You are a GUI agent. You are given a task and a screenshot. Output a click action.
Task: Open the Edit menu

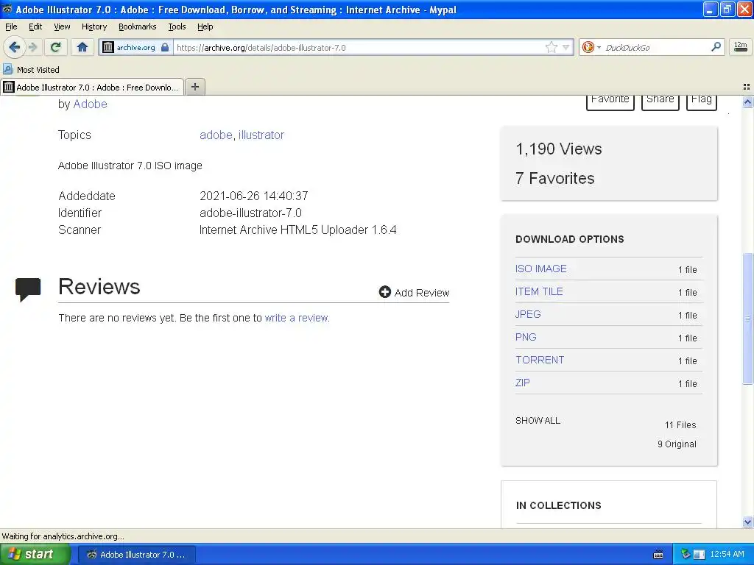[35, 26]
